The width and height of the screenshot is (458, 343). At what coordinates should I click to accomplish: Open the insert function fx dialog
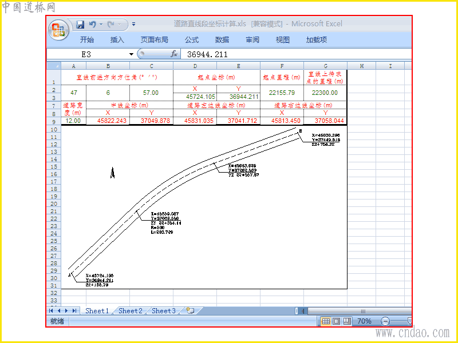[x=174, y=54]
